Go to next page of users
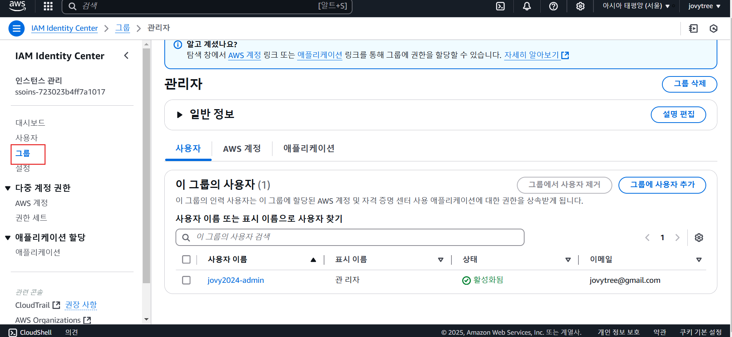 pos(677,237)
